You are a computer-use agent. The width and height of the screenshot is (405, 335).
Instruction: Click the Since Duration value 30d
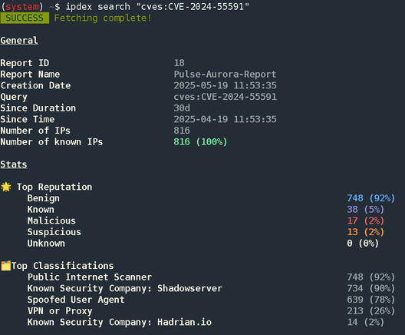click(182, 108)
